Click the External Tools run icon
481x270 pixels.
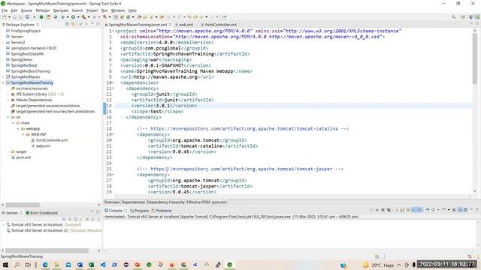click(x=83, y=17)
